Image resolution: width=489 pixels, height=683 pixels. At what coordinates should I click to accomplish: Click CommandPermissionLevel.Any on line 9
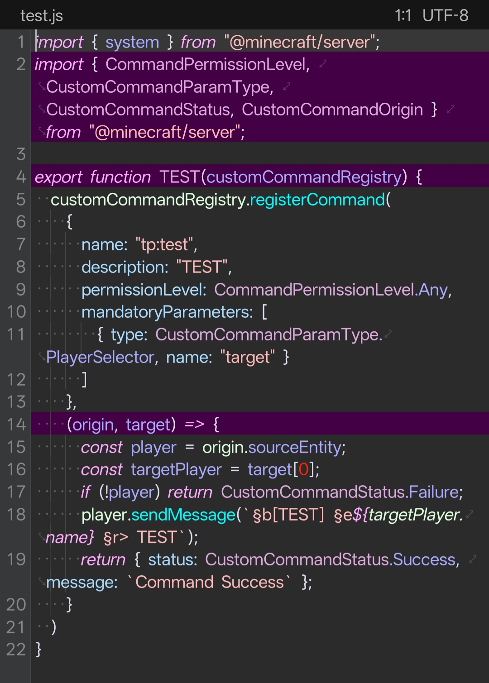click(x=331, y=290)
